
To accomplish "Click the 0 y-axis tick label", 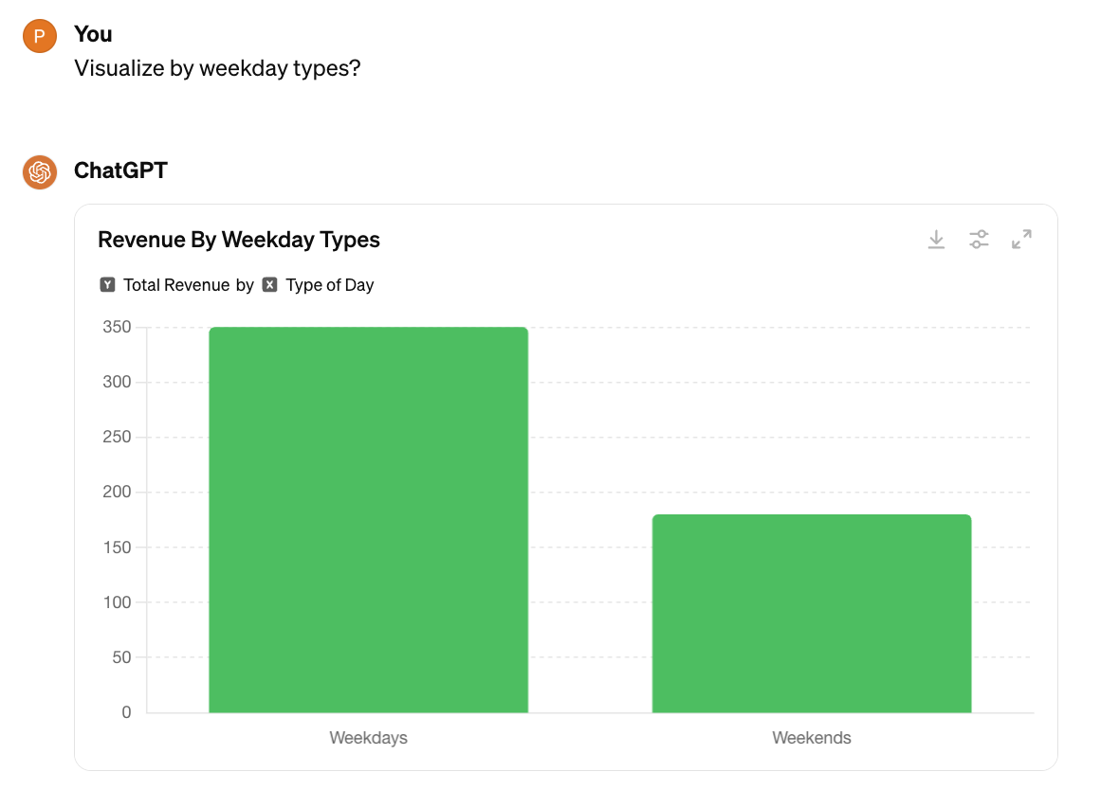I will click(126, 712).
